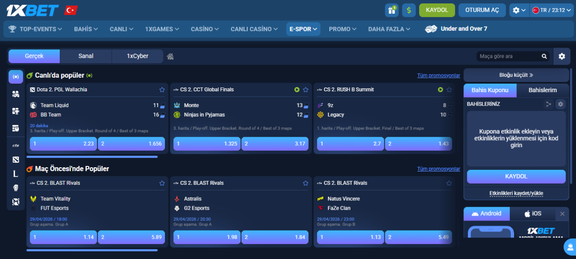Open the Bahislerim tab
Viewport: 576px width, 259px height.
coord(542,90)
